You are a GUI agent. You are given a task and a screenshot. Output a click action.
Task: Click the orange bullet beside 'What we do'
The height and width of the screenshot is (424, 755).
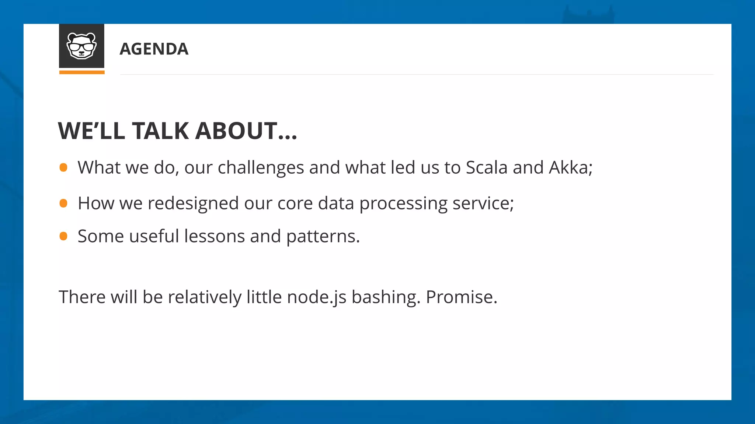[x=63, y=168]
